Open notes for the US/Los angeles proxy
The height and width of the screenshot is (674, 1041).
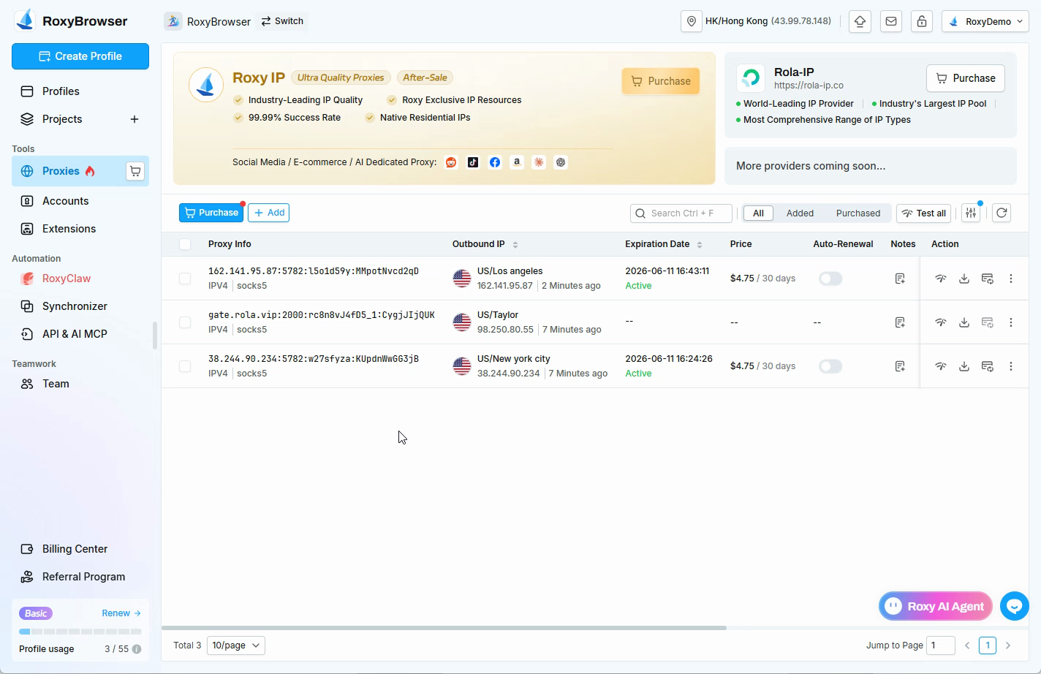click(900, 279)
